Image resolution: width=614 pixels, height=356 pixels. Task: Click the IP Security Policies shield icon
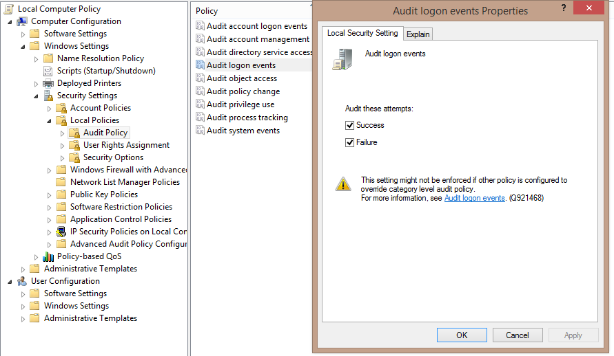pyautogui.click(x=61, y=232)
